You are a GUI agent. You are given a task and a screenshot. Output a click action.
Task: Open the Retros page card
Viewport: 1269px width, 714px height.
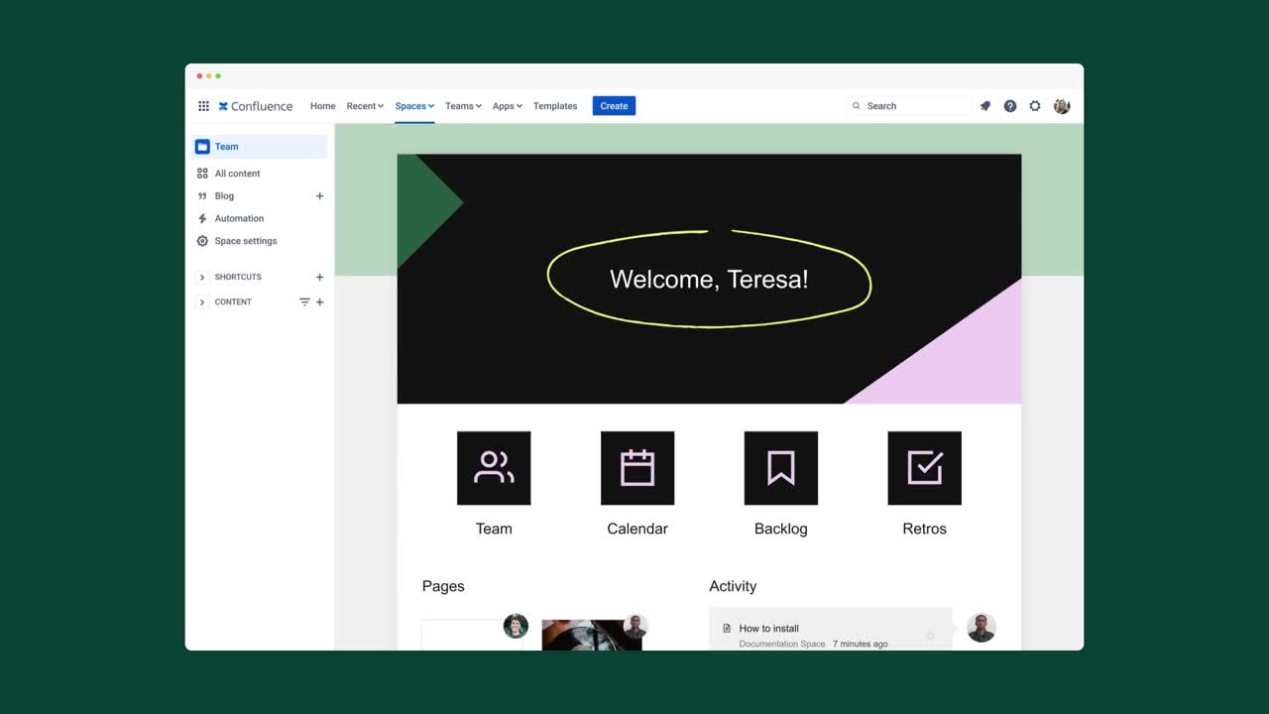pyautogui.click(x=924, y=467)
